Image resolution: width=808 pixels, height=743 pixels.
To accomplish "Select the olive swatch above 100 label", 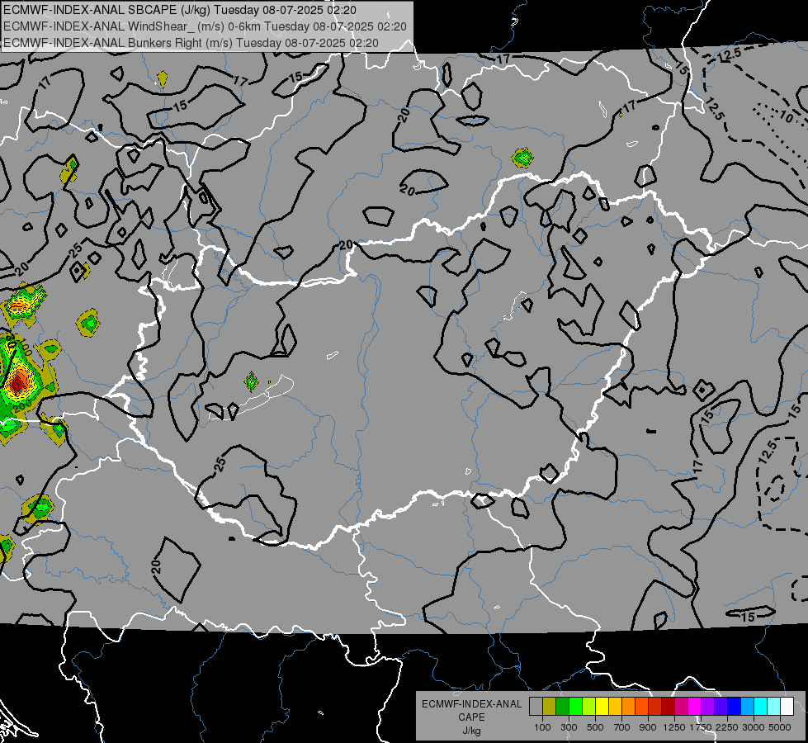I will tap(549, 706).
